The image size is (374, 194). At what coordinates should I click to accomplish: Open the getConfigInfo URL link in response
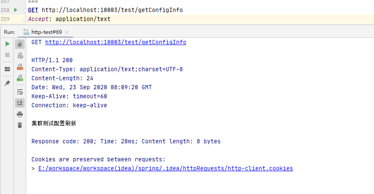tap(115, 42)
